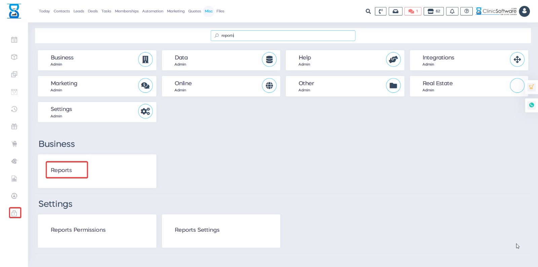Open the Data admin category
The height and width of the screenshot is (267, 538).
coord(221,60)
